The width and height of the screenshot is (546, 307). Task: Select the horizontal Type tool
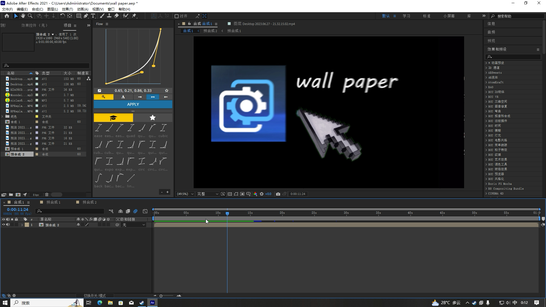point(93,16)
